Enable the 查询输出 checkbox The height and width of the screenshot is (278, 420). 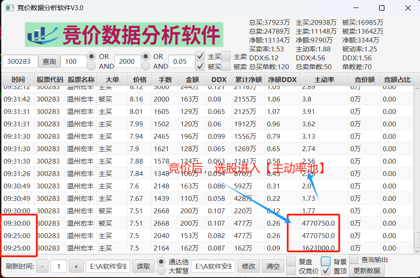(354, 259)
